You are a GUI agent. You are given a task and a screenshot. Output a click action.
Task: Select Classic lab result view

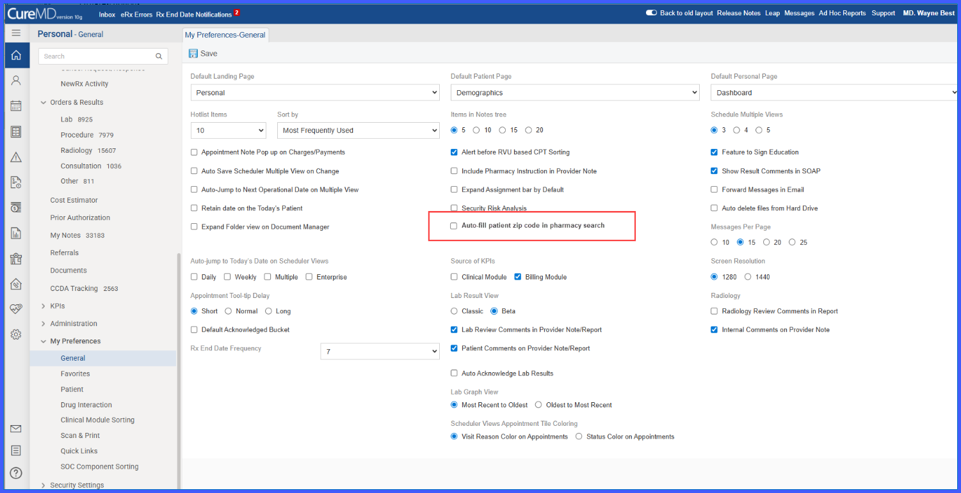(x=454, y=311)
